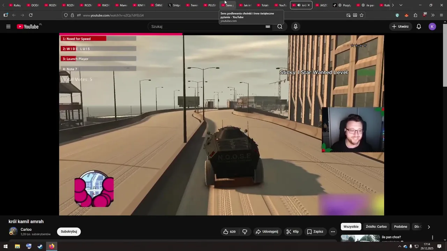Open the Extensions puzzle icon
The height and width of the screenshot is (251, 447).
415,15
